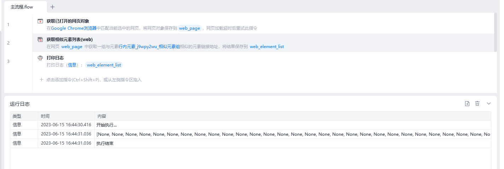This screenshot has height=169, width=504.
Task: Click the printer icon of the 打印日志 step
Action: [x=40, y=58]
